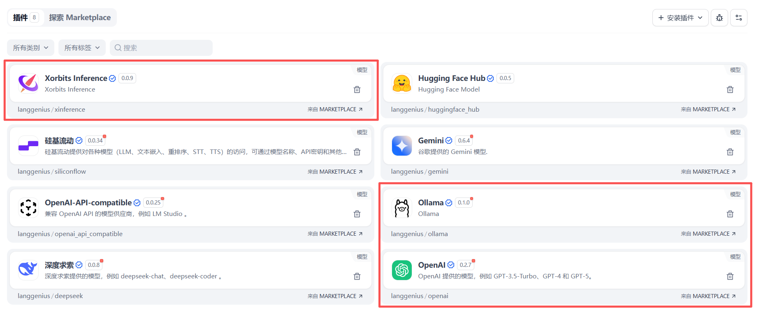The height and width of the screenshot is (310, 761).
Task: Delete the Xorbits Inference plugin
Action: [x=357, y=90]
